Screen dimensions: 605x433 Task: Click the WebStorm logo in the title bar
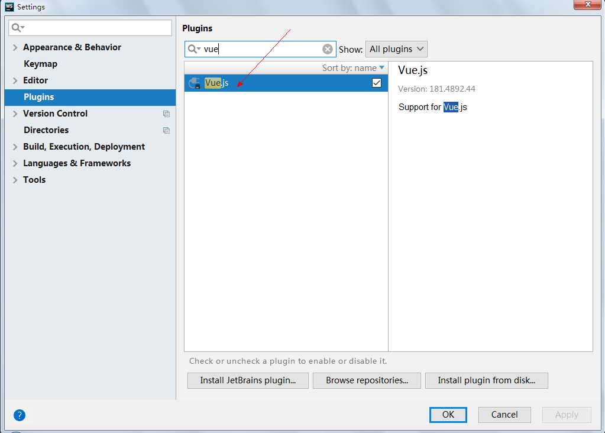pyautogui.click(x=9, y=7)
